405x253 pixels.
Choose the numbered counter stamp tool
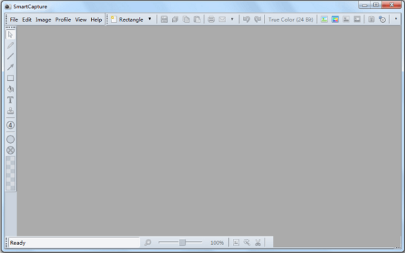(10, 125)
